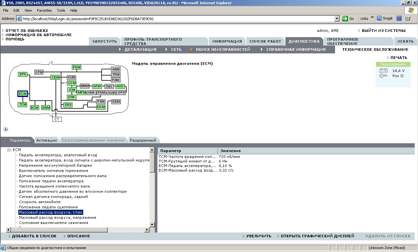
Task: Click the green Go arrow button
Action: (345, 19)
